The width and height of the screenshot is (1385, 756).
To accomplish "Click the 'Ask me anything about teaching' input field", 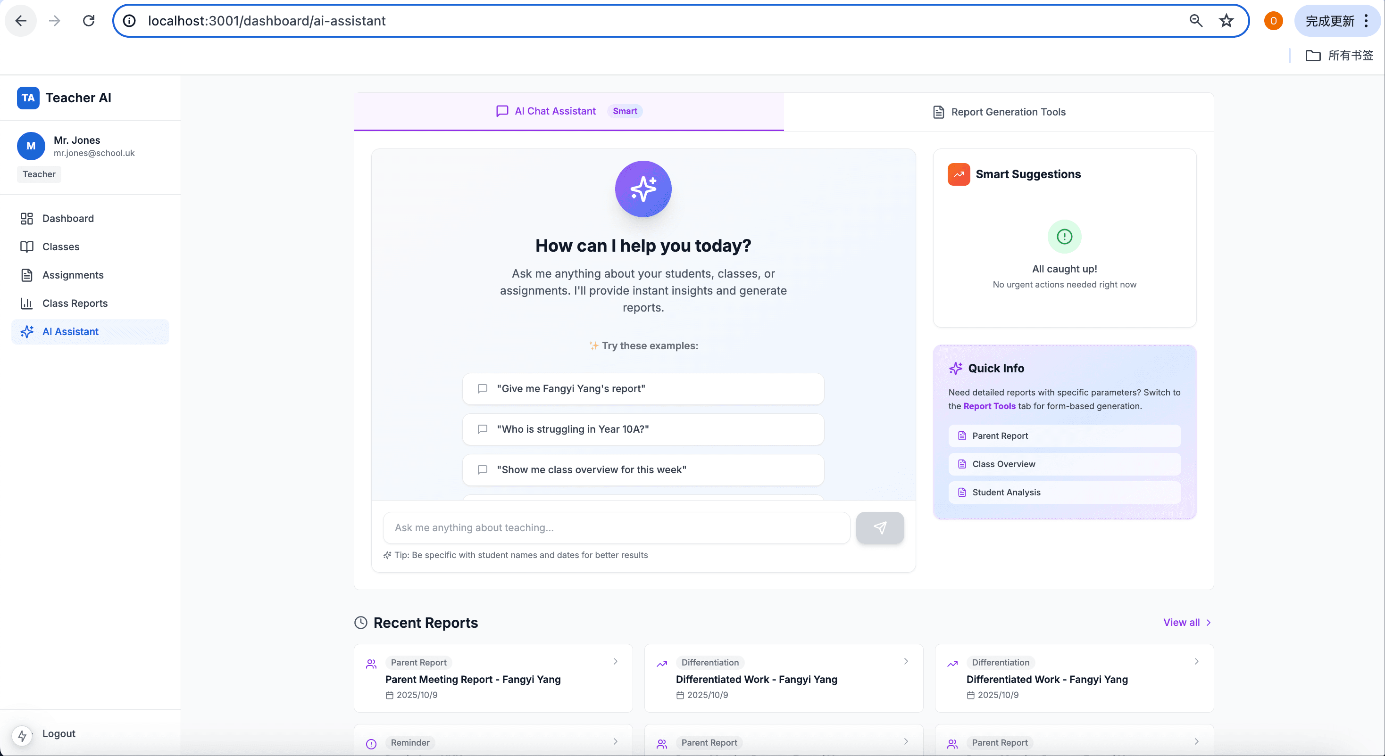I will 616,527.
